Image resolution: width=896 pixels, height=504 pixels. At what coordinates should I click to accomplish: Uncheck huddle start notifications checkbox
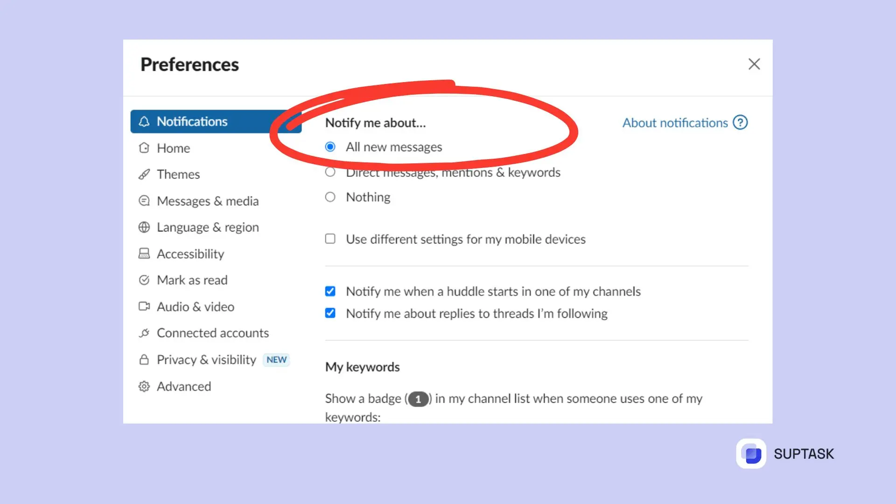pos(330,291)
